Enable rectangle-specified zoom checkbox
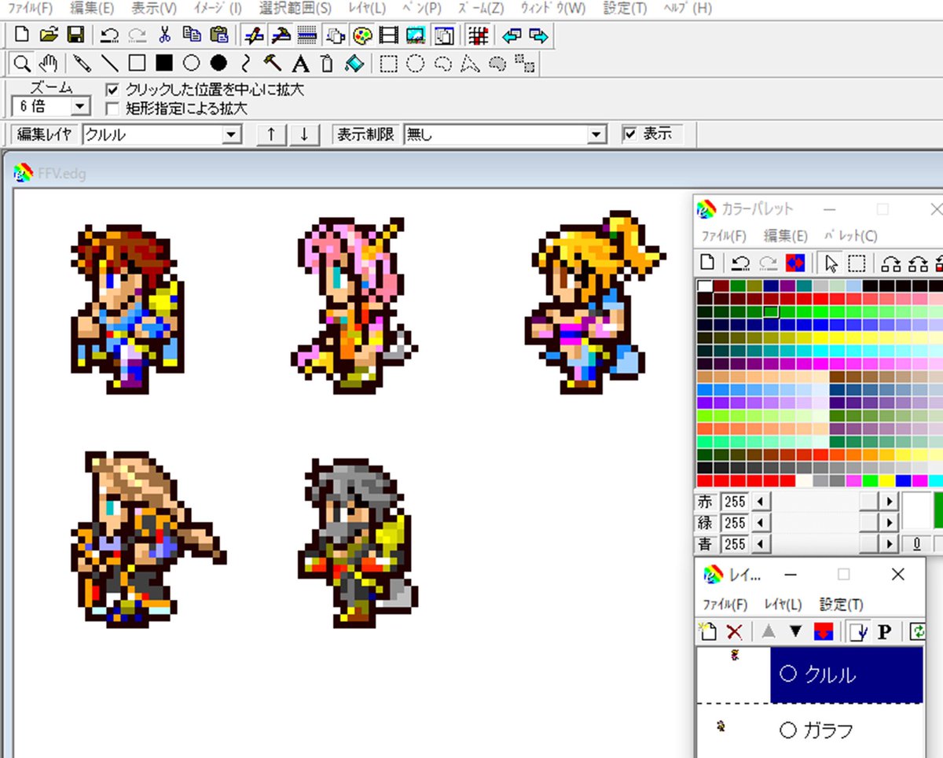This screenshot has width=943, height=758. tap(112, 109)
